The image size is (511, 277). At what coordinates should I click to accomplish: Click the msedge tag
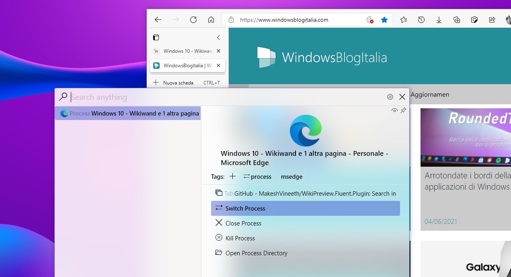pos(292,176)
